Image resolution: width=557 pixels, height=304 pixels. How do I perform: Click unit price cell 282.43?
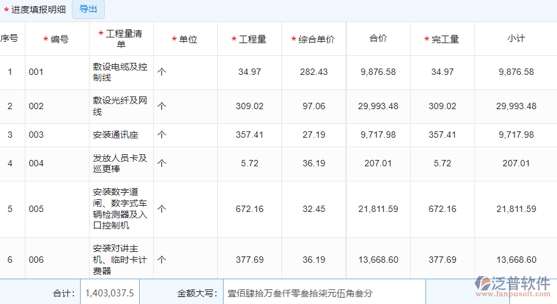click(x=314, y=72)
